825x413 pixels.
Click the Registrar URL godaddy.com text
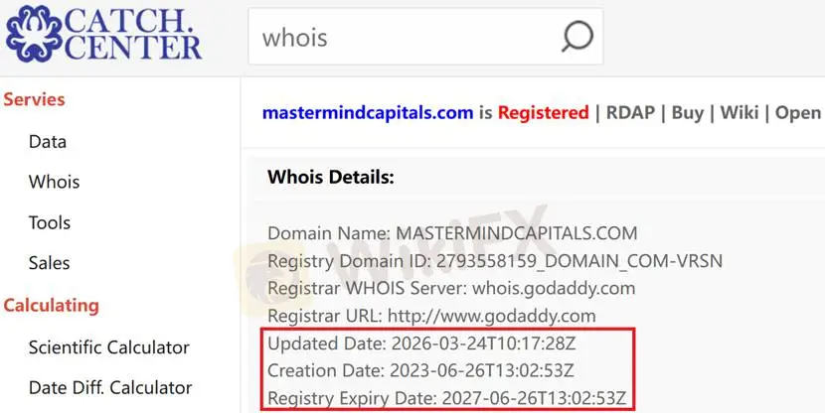point(491,316)
